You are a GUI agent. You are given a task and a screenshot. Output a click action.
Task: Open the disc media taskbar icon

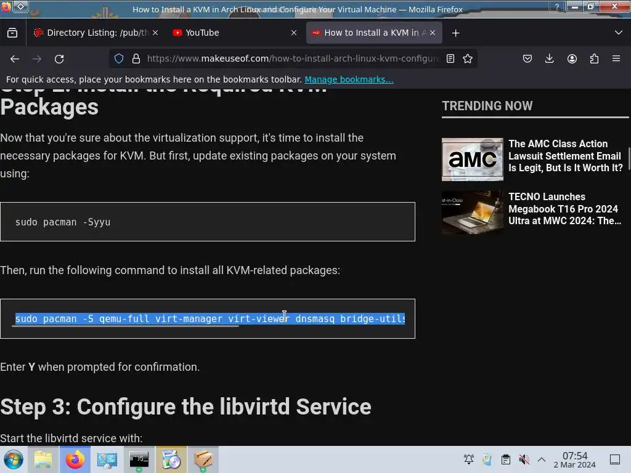pyautogui.click(x=171, y=459)
